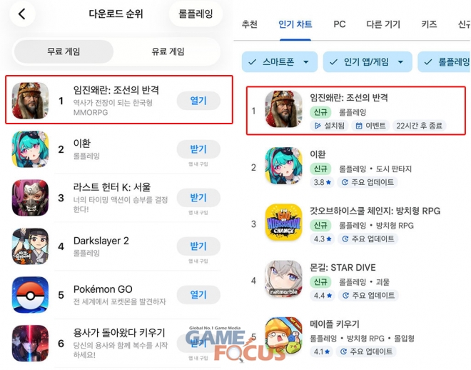Viewport: 471px width, 370px height.
Task: Expand the 스마트폰 device dropdown
Action: [280, 62]
